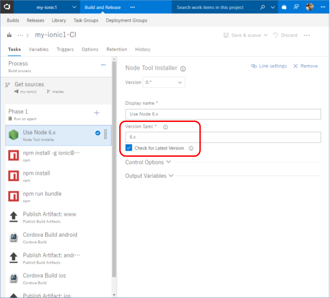Open the Library page

[x=59, y=20]
